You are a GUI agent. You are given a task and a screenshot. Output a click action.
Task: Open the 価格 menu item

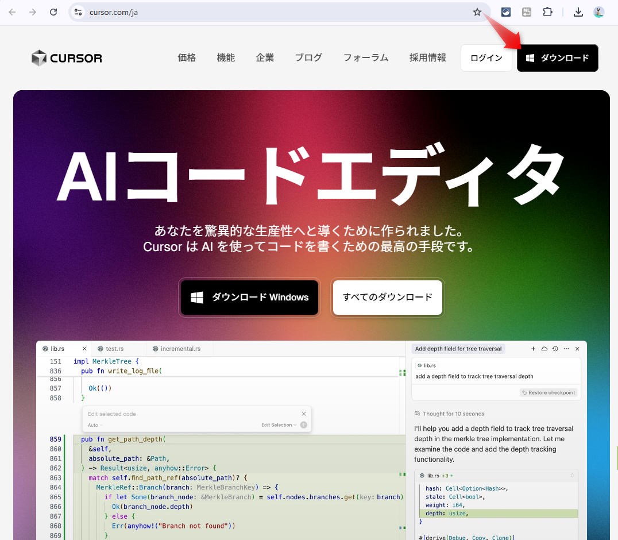coord(187,57)
